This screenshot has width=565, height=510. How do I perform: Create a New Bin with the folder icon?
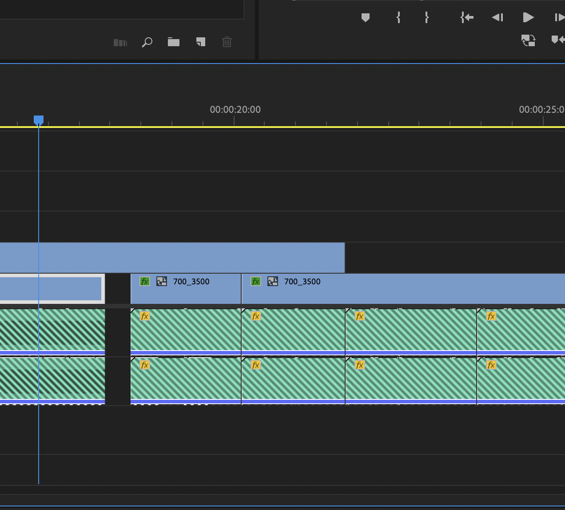pyautogui.click(x=174, y=42)
